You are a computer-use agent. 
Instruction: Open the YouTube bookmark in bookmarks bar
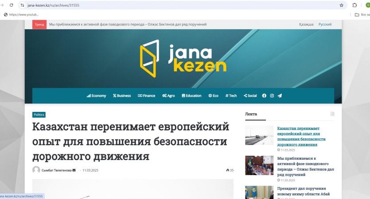tap(21, 15)
